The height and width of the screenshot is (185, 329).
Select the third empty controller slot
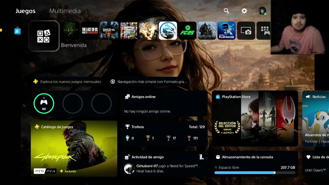tap(102, 103)
